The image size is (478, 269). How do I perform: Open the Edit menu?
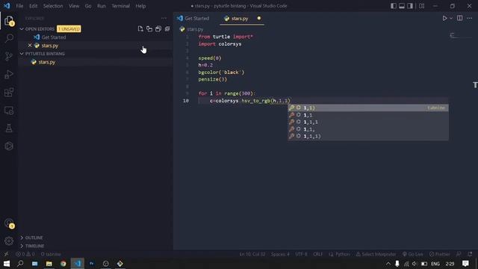33,6
